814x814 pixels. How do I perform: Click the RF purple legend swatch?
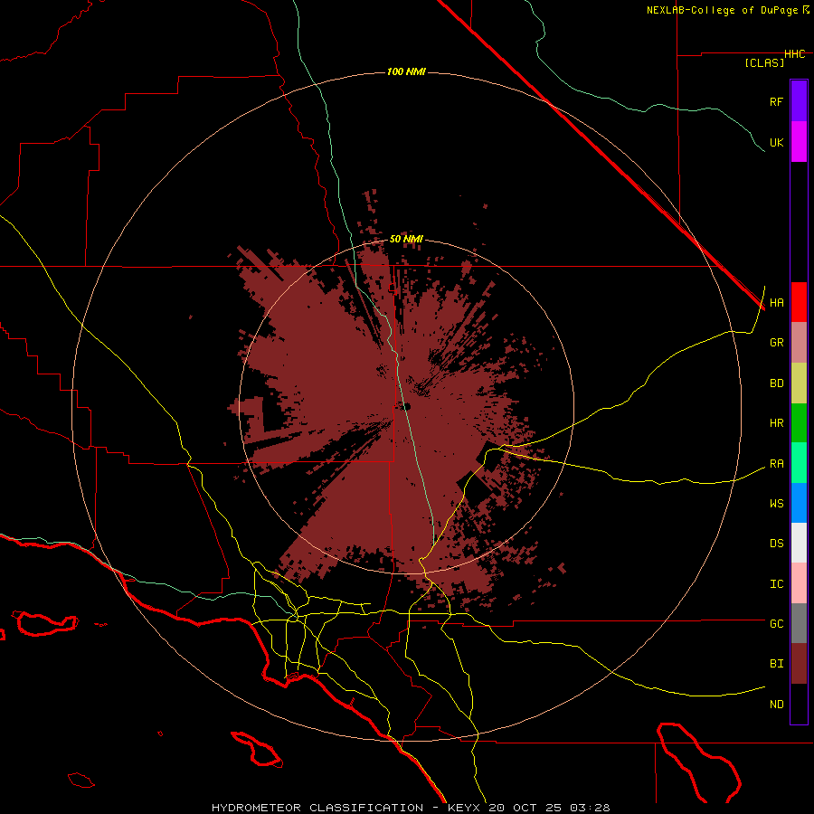click(x=799, y=101)
